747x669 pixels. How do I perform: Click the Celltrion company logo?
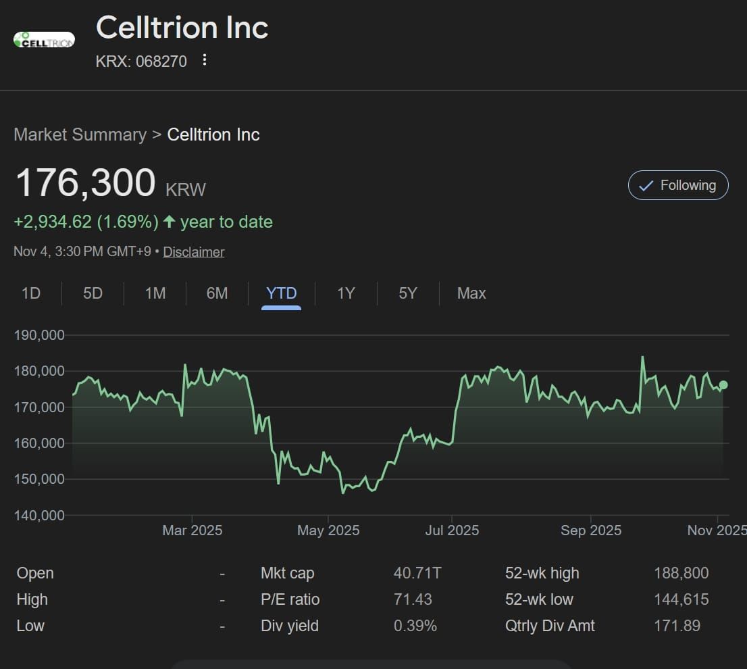coord(44,39)
